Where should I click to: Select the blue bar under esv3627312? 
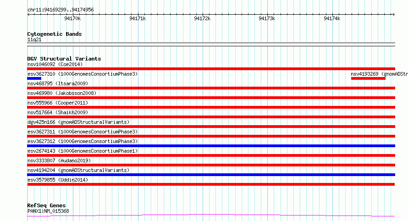pyautogui.click(x=211, y=146)
